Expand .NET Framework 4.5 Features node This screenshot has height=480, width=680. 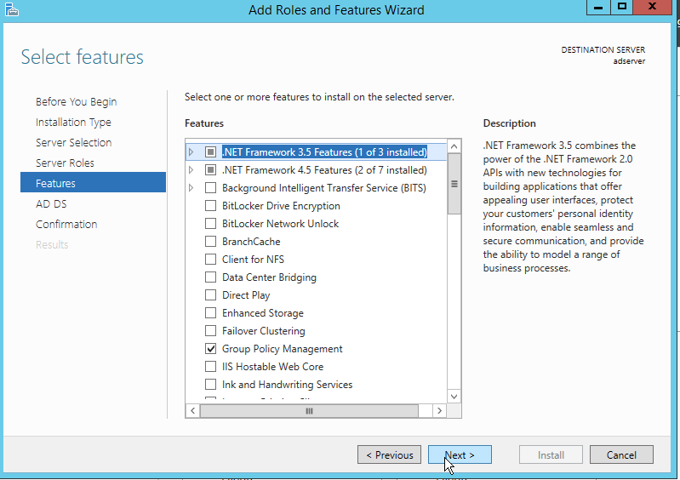pyautogui.click(x=191, y=170)
